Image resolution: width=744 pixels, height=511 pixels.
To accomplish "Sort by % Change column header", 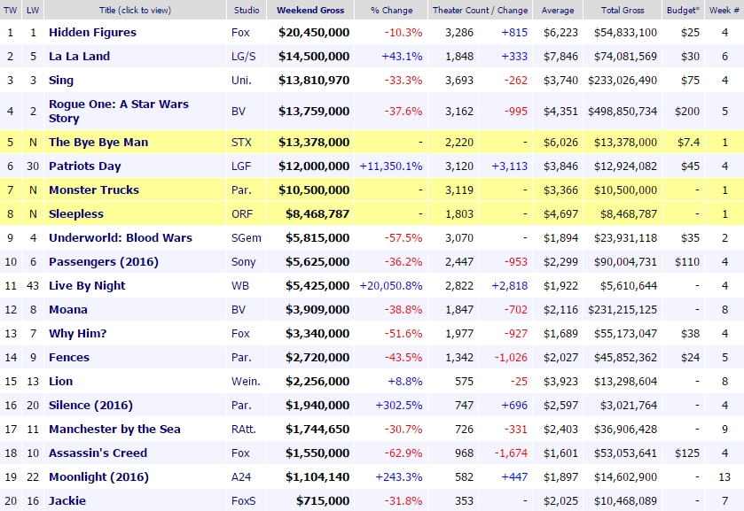I will 391,10.
